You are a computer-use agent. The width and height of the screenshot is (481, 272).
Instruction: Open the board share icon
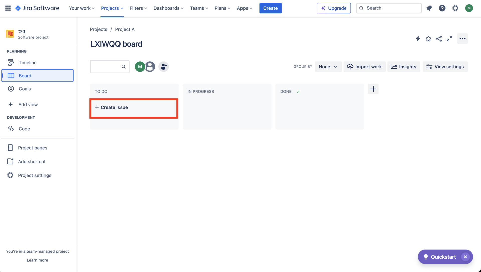[x=439, y=39]
